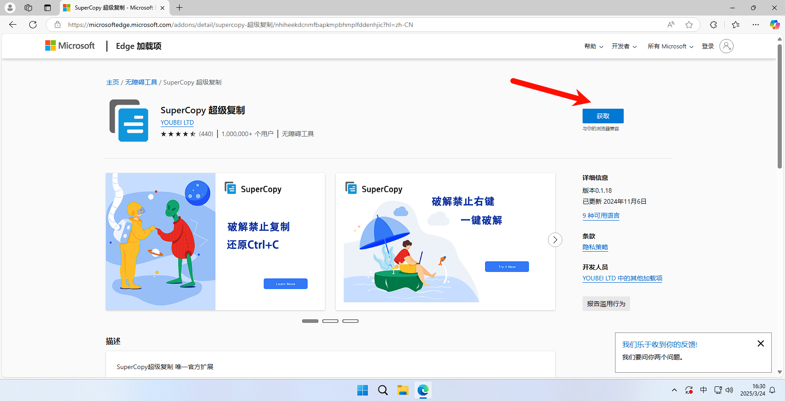Viewport: 785px width, 401px height.
Task: Select second carousel indicator
Action: pos(330,321)
